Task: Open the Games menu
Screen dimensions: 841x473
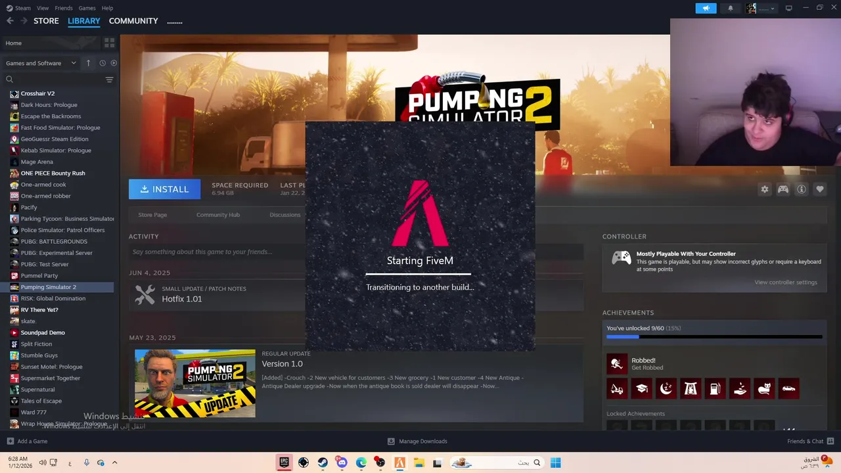Action: coord(87,8)
